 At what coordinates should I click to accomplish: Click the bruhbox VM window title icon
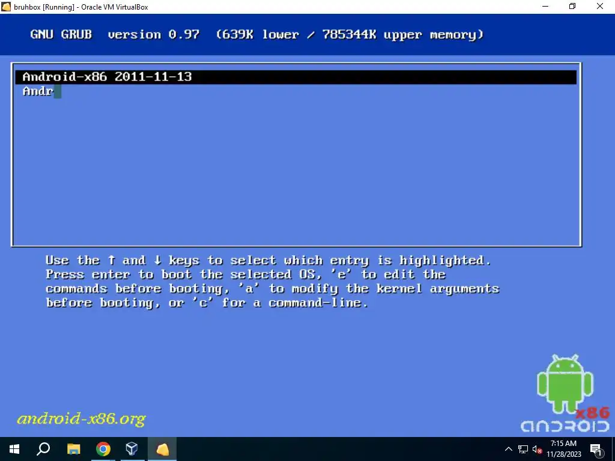coord(6,7)
